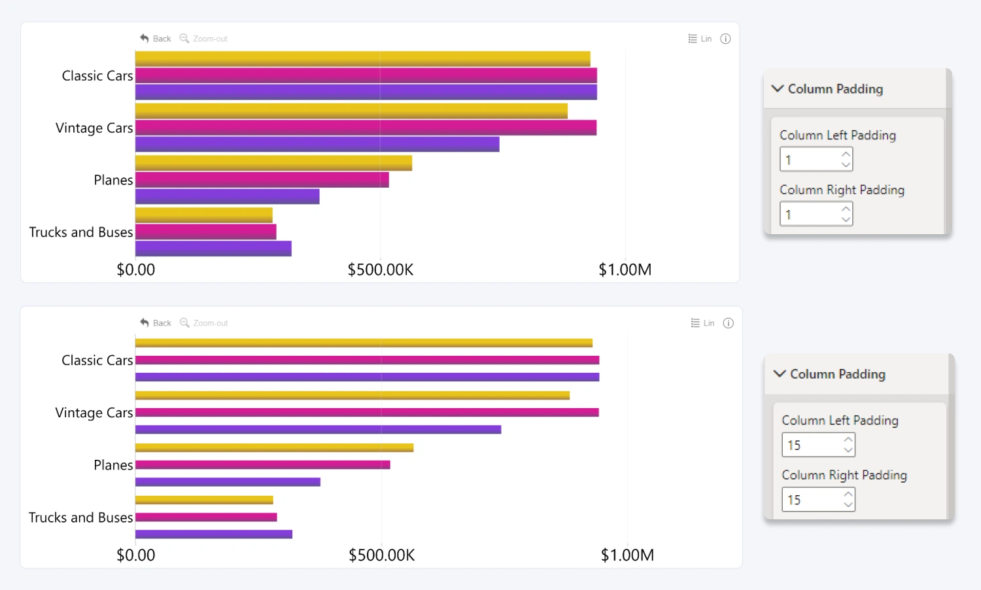Click Zoom-out text in the top chart
981x590 pixels.
pos(210,39)
